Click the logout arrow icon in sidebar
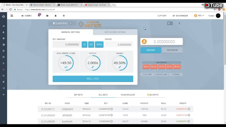The image size is (226, 127). 4,95
